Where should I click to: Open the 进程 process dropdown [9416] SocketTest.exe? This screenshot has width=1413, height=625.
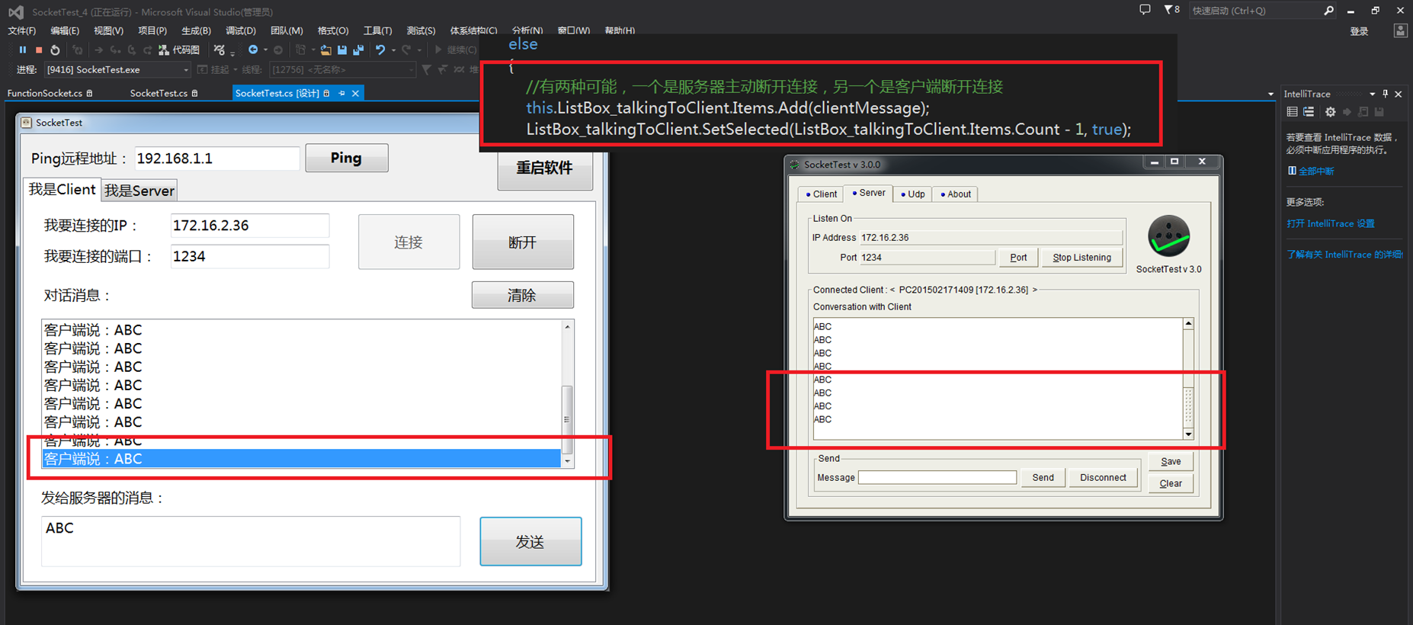coord(117,69)
